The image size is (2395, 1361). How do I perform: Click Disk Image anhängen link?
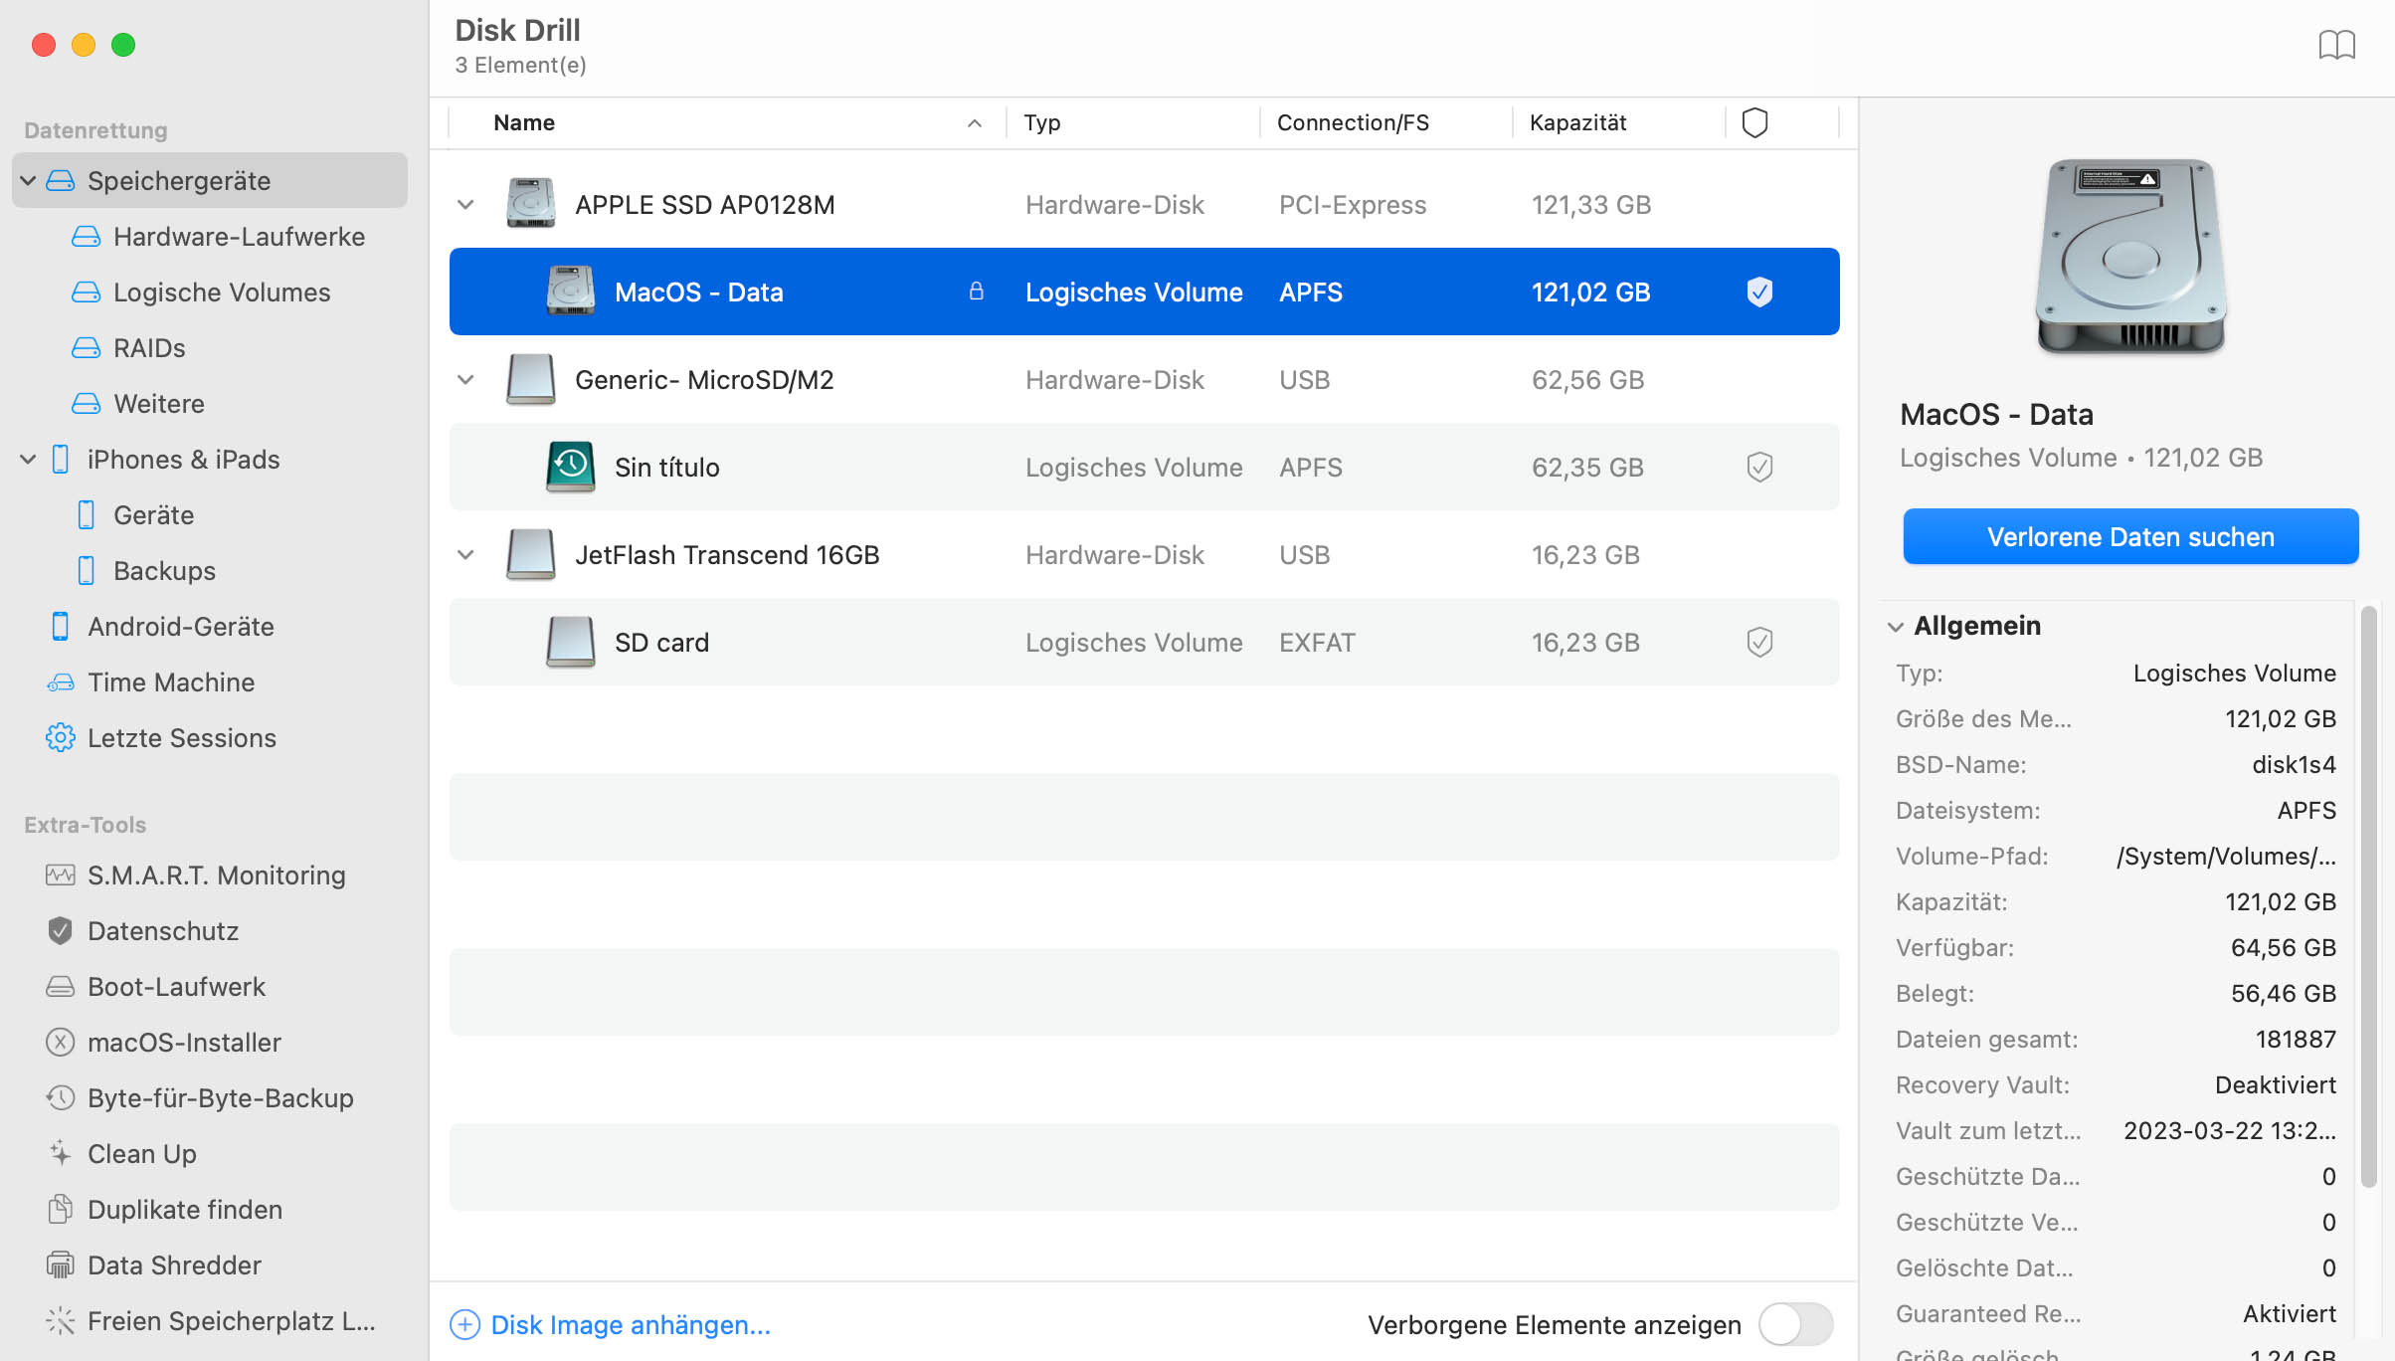pos(631,1325)
